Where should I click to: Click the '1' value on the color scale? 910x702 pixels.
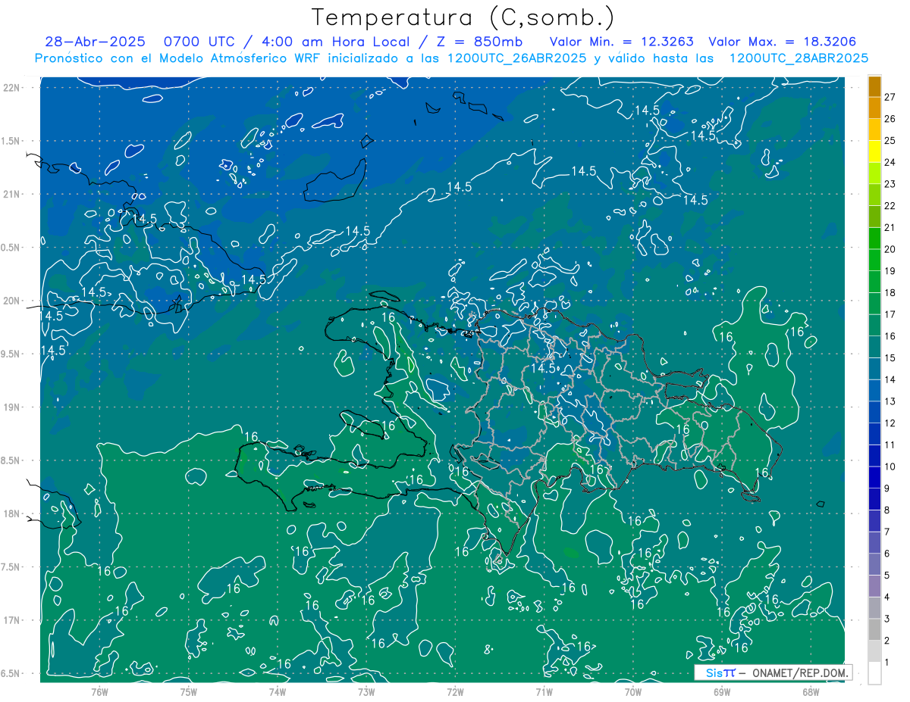coord(887,663)
